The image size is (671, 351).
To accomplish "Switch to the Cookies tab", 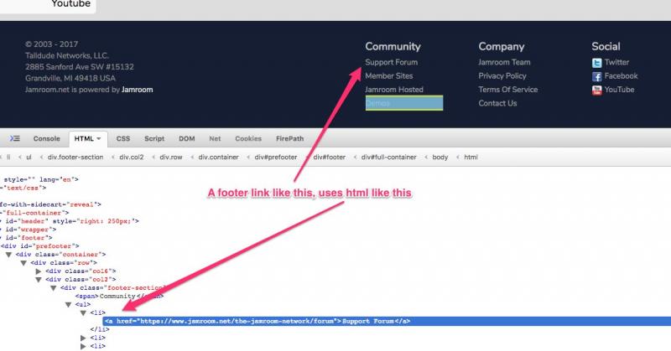I will pos(248,138).
